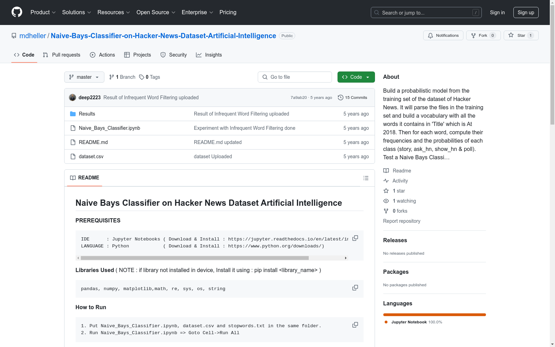555x347 pixels.
Task: Open the GitHub home logo
Action: click(17, 12)
